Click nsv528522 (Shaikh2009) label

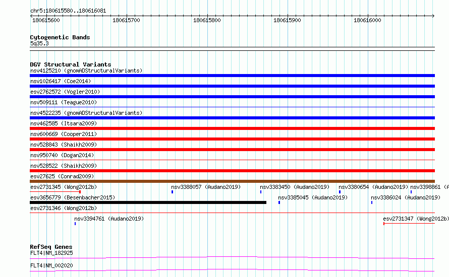pyautogui.click(x=64, y=166)
